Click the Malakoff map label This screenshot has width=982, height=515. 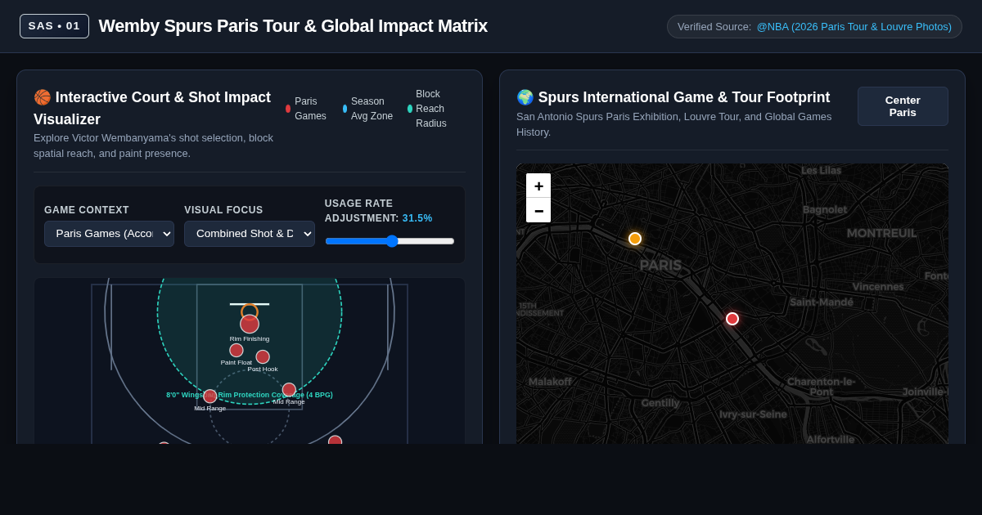[x=550, y=382]
